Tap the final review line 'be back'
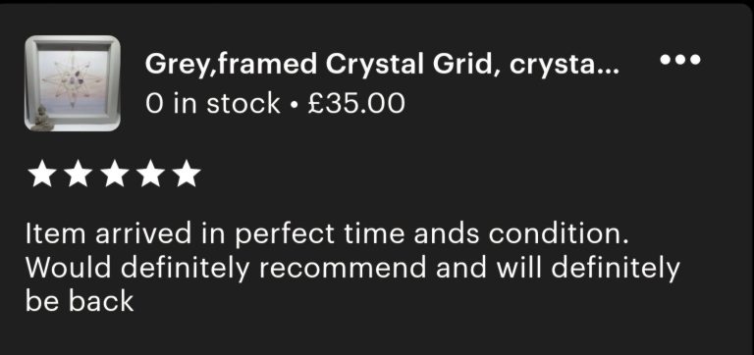Viewport: 754px width, 355px height. coord(80,302)
